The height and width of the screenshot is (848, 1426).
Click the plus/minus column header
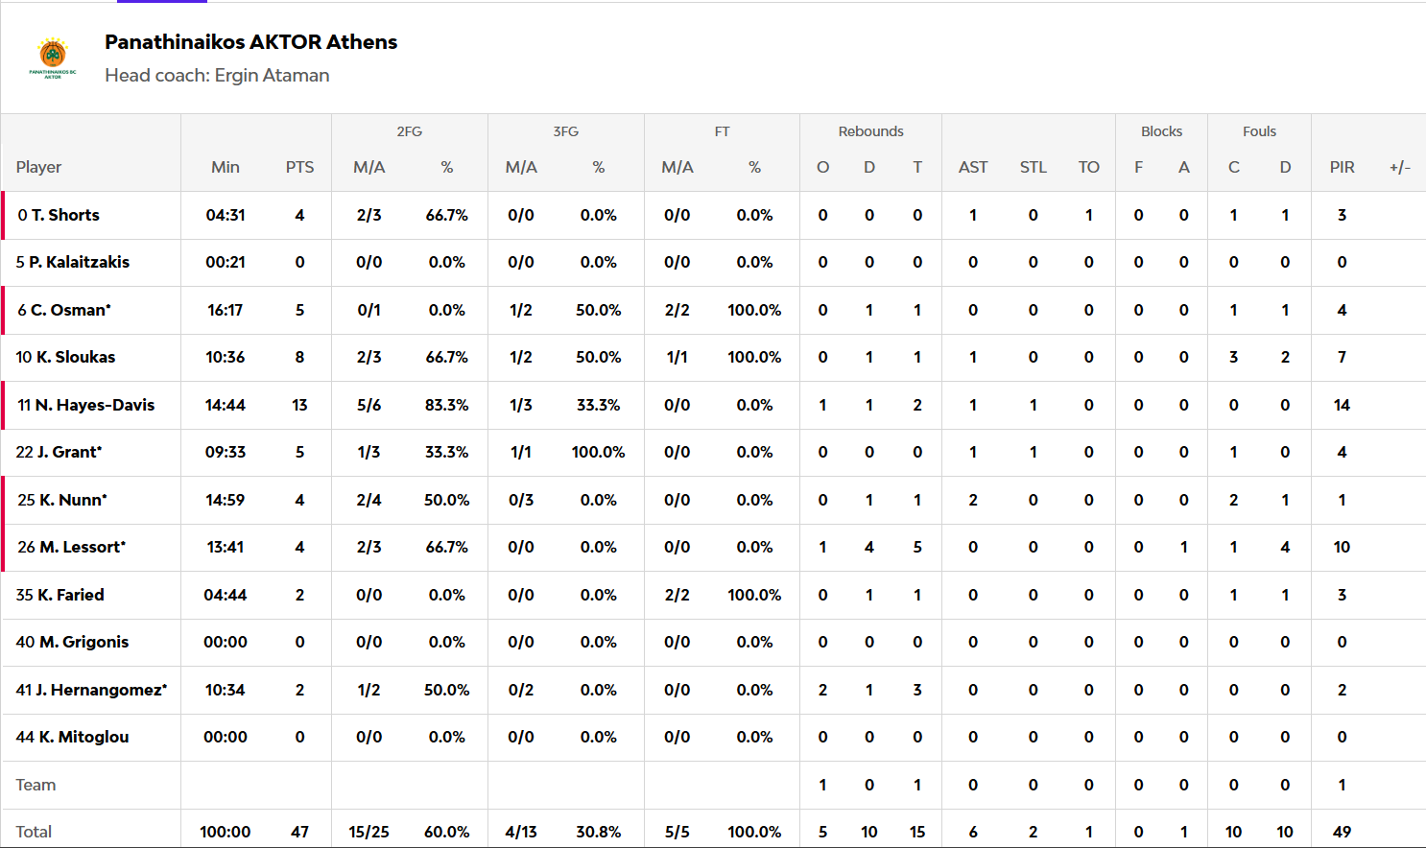1400,167
